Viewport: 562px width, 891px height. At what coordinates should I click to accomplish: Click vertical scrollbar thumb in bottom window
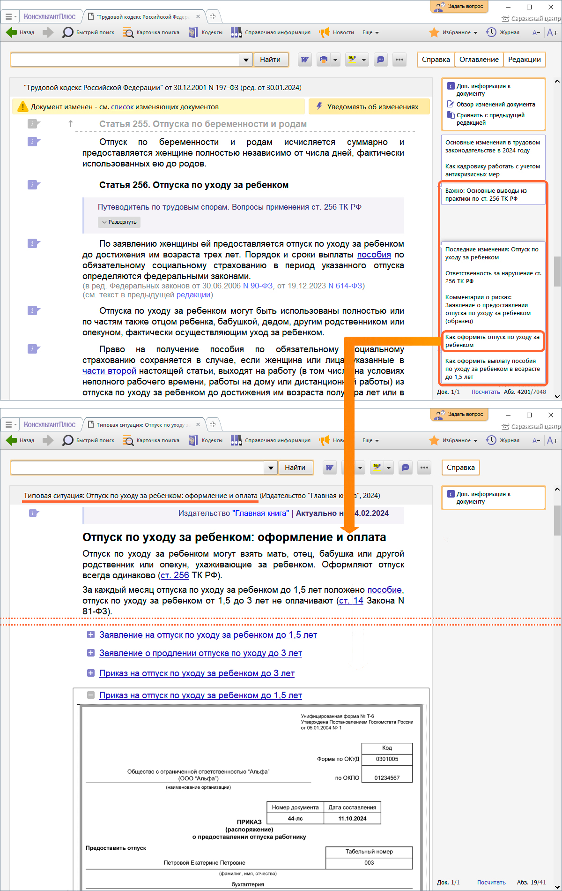click(557, 521)
